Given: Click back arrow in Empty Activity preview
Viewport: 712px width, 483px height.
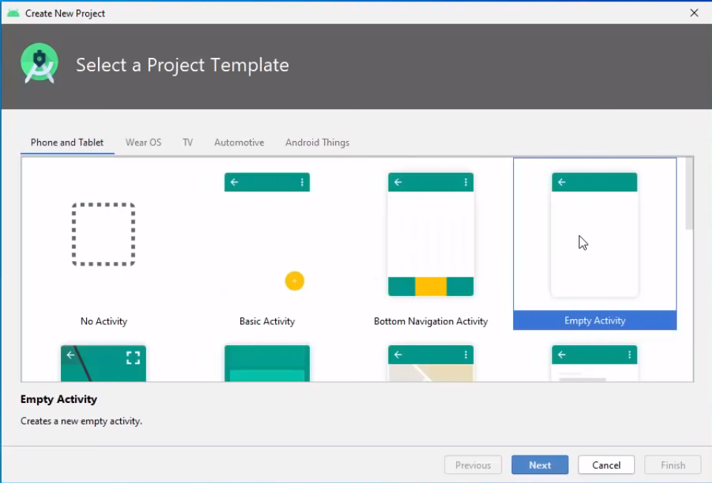Looking at the screenshot, I should [561, 183].
